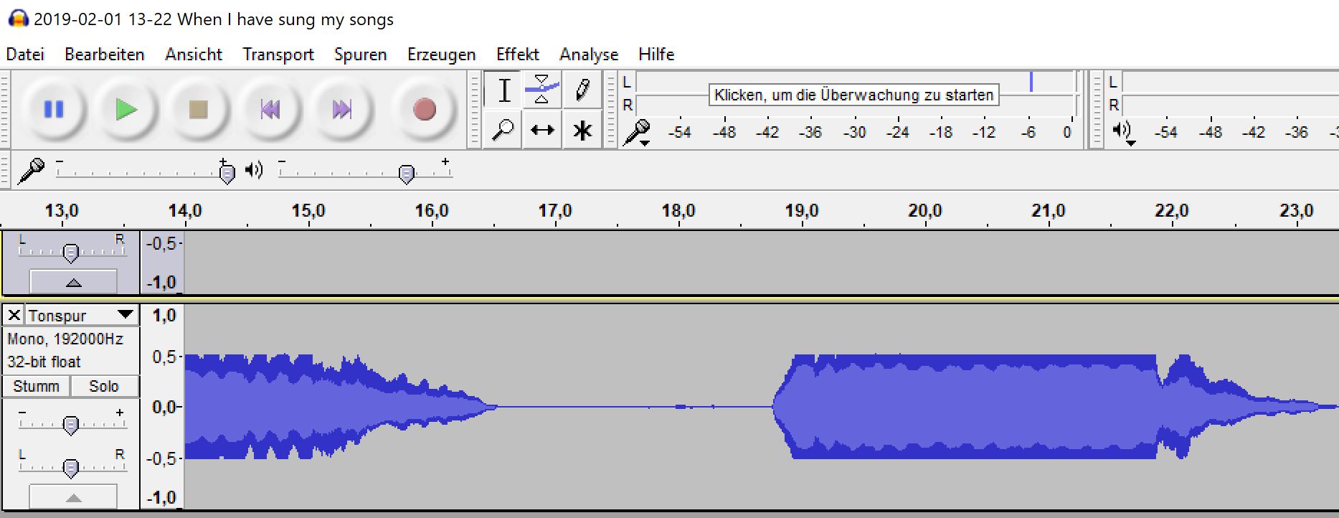Click the 17,0 mark on the timeline ruler
Image resolution: width=1339 pixels, height=518 pixels.
tap(555, 211)
